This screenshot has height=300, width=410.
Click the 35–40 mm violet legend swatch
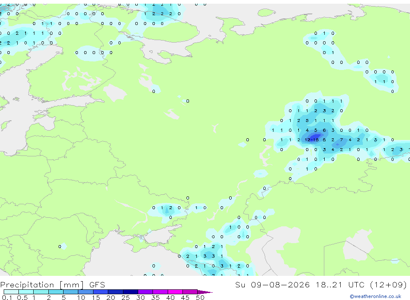[160, 292]
